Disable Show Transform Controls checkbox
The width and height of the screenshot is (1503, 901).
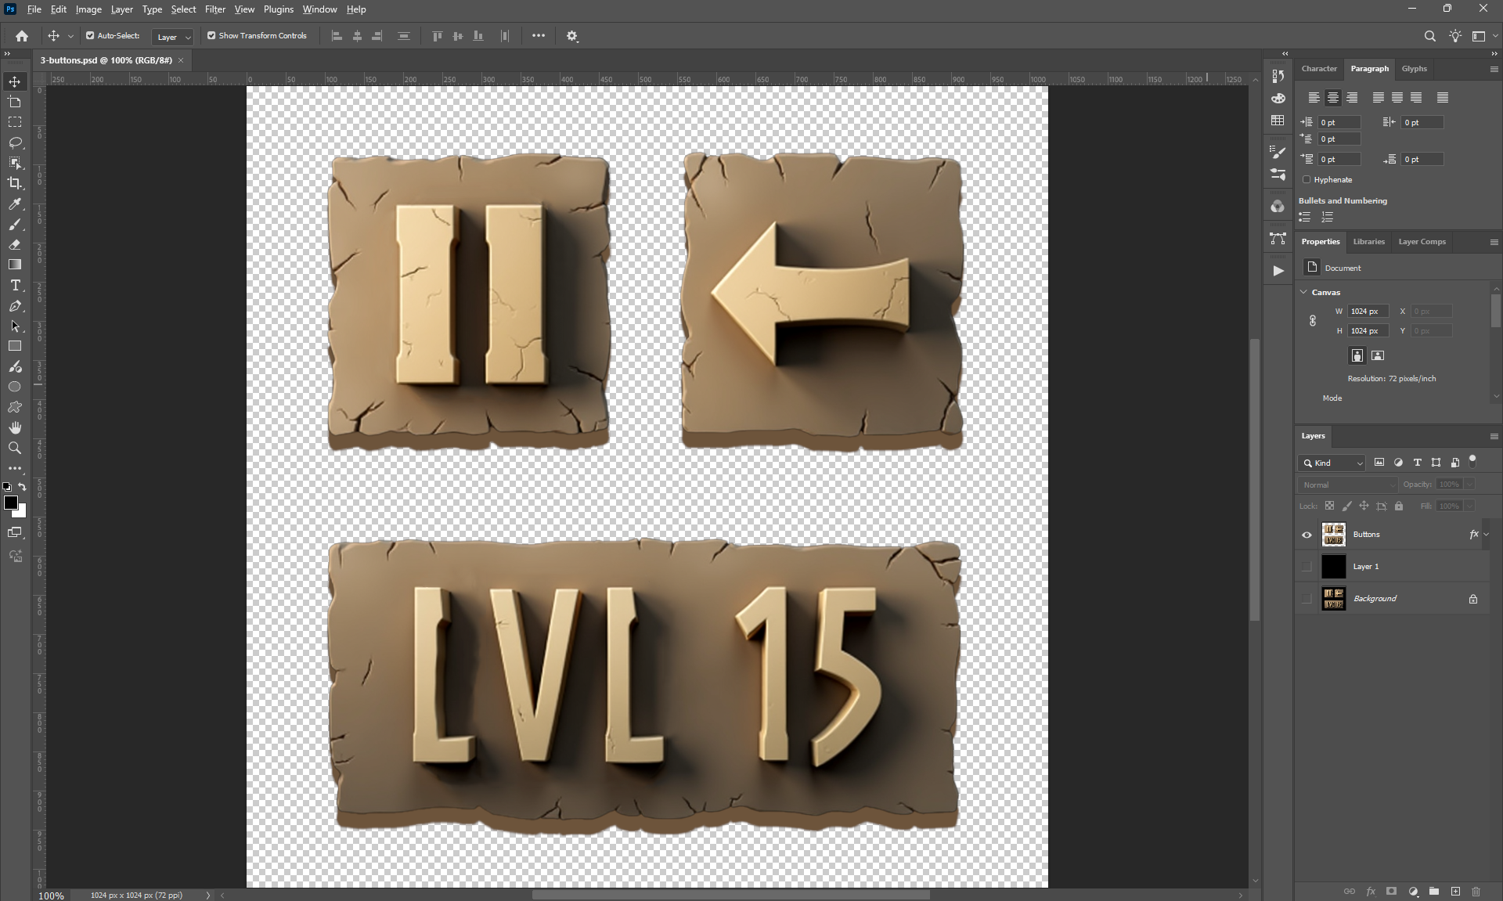[x=211, y=35]
